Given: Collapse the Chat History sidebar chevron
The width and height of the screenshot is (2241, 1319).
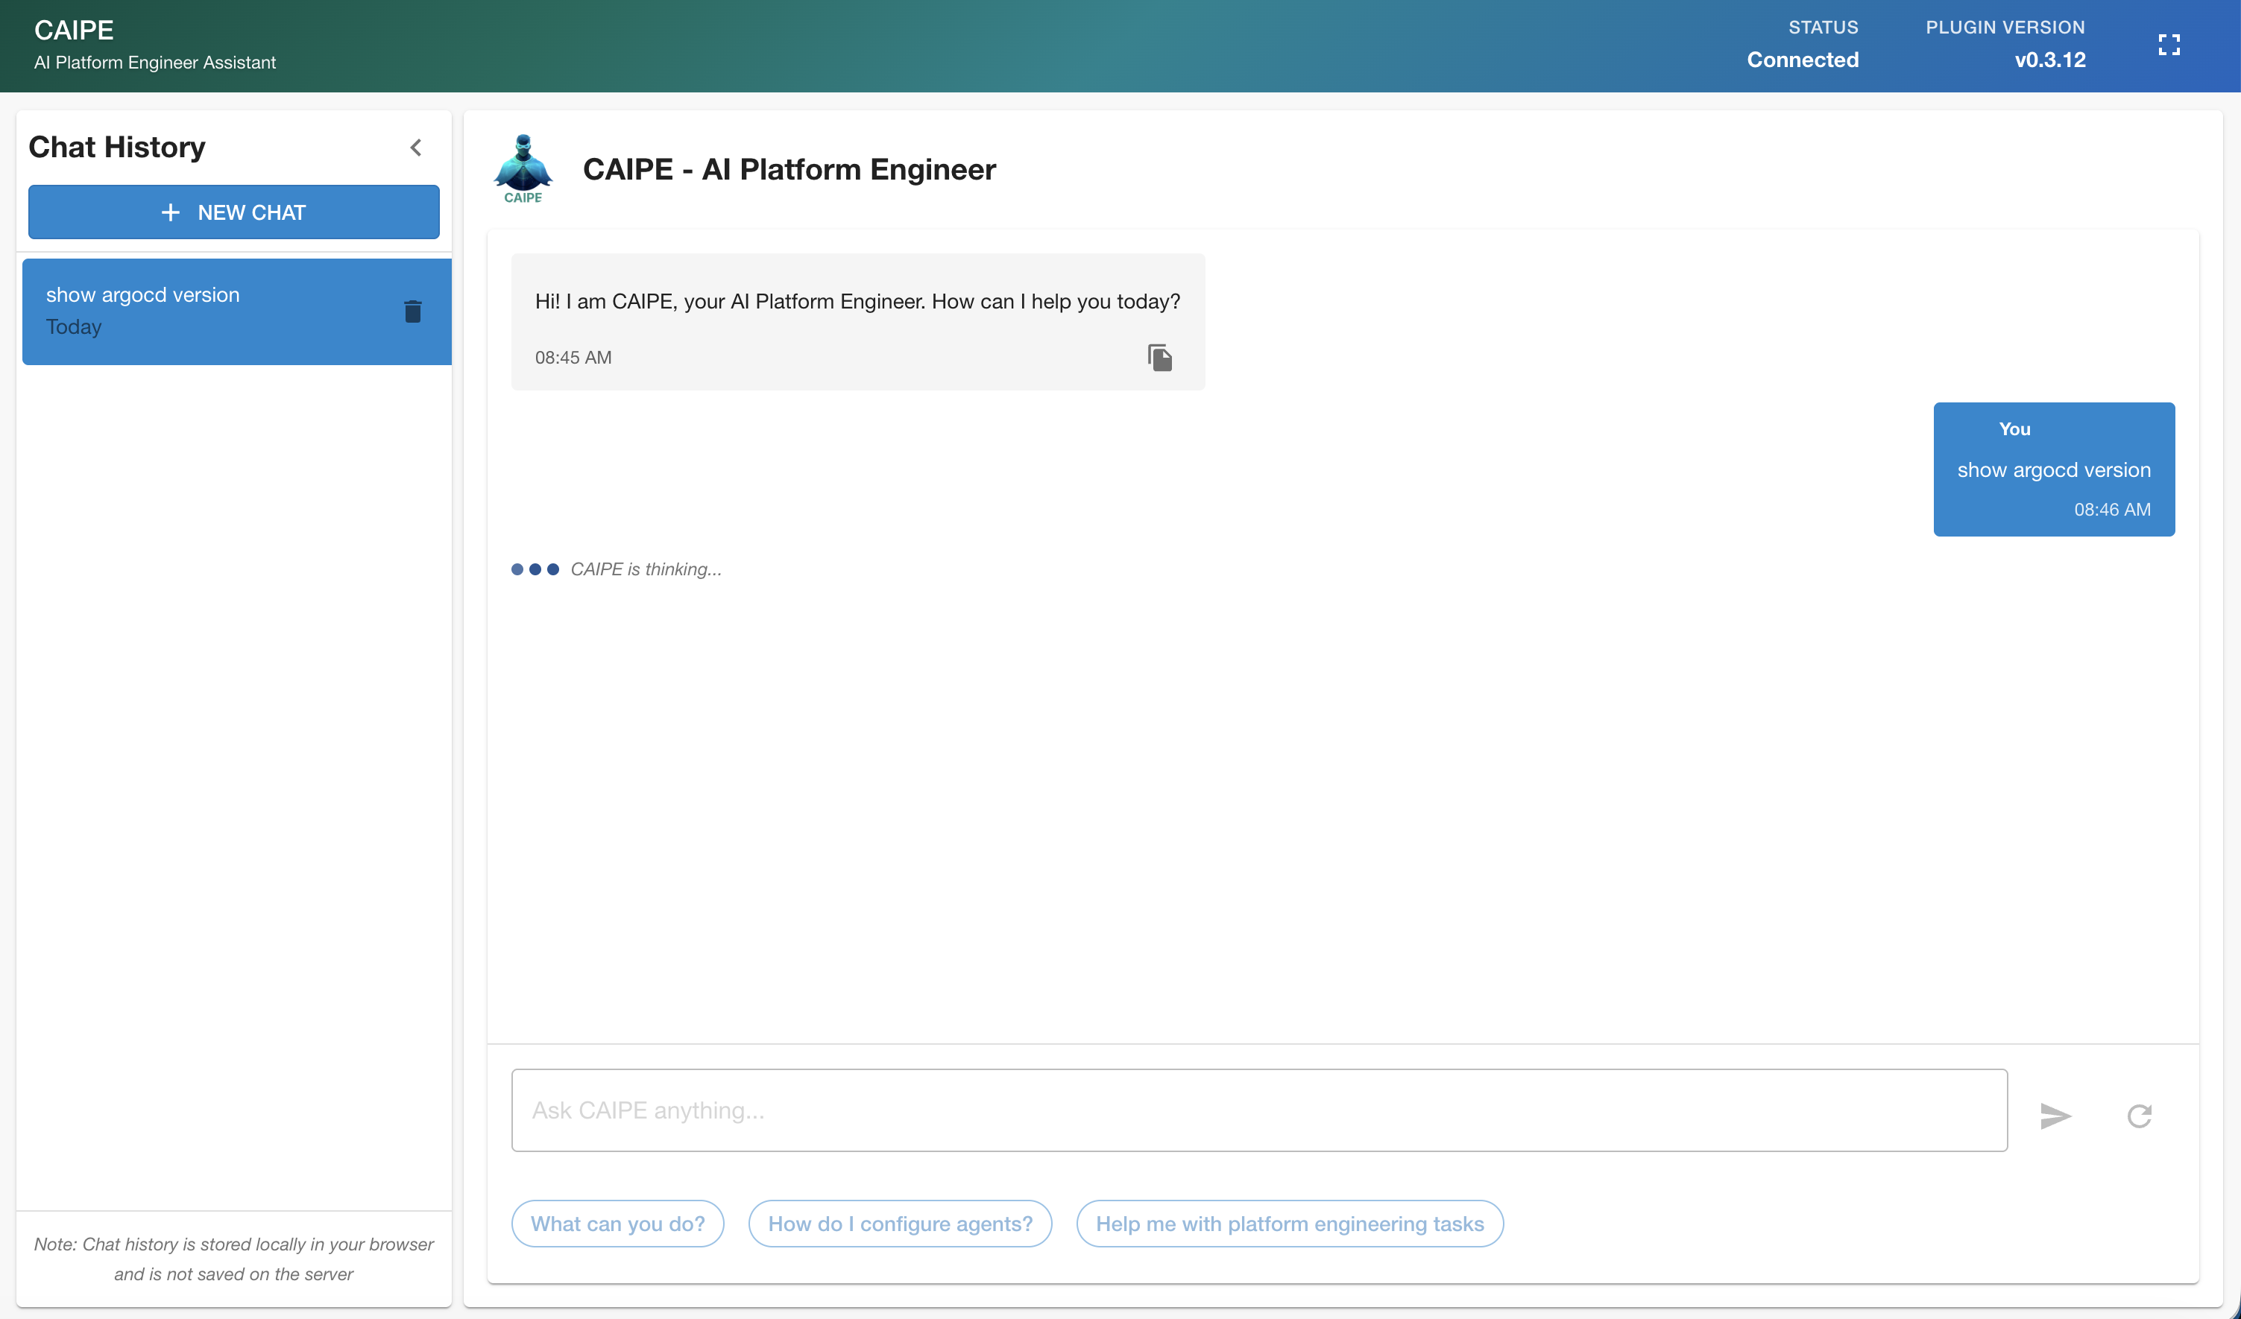Looking at the screenshot, I should (x=415, y=148).
